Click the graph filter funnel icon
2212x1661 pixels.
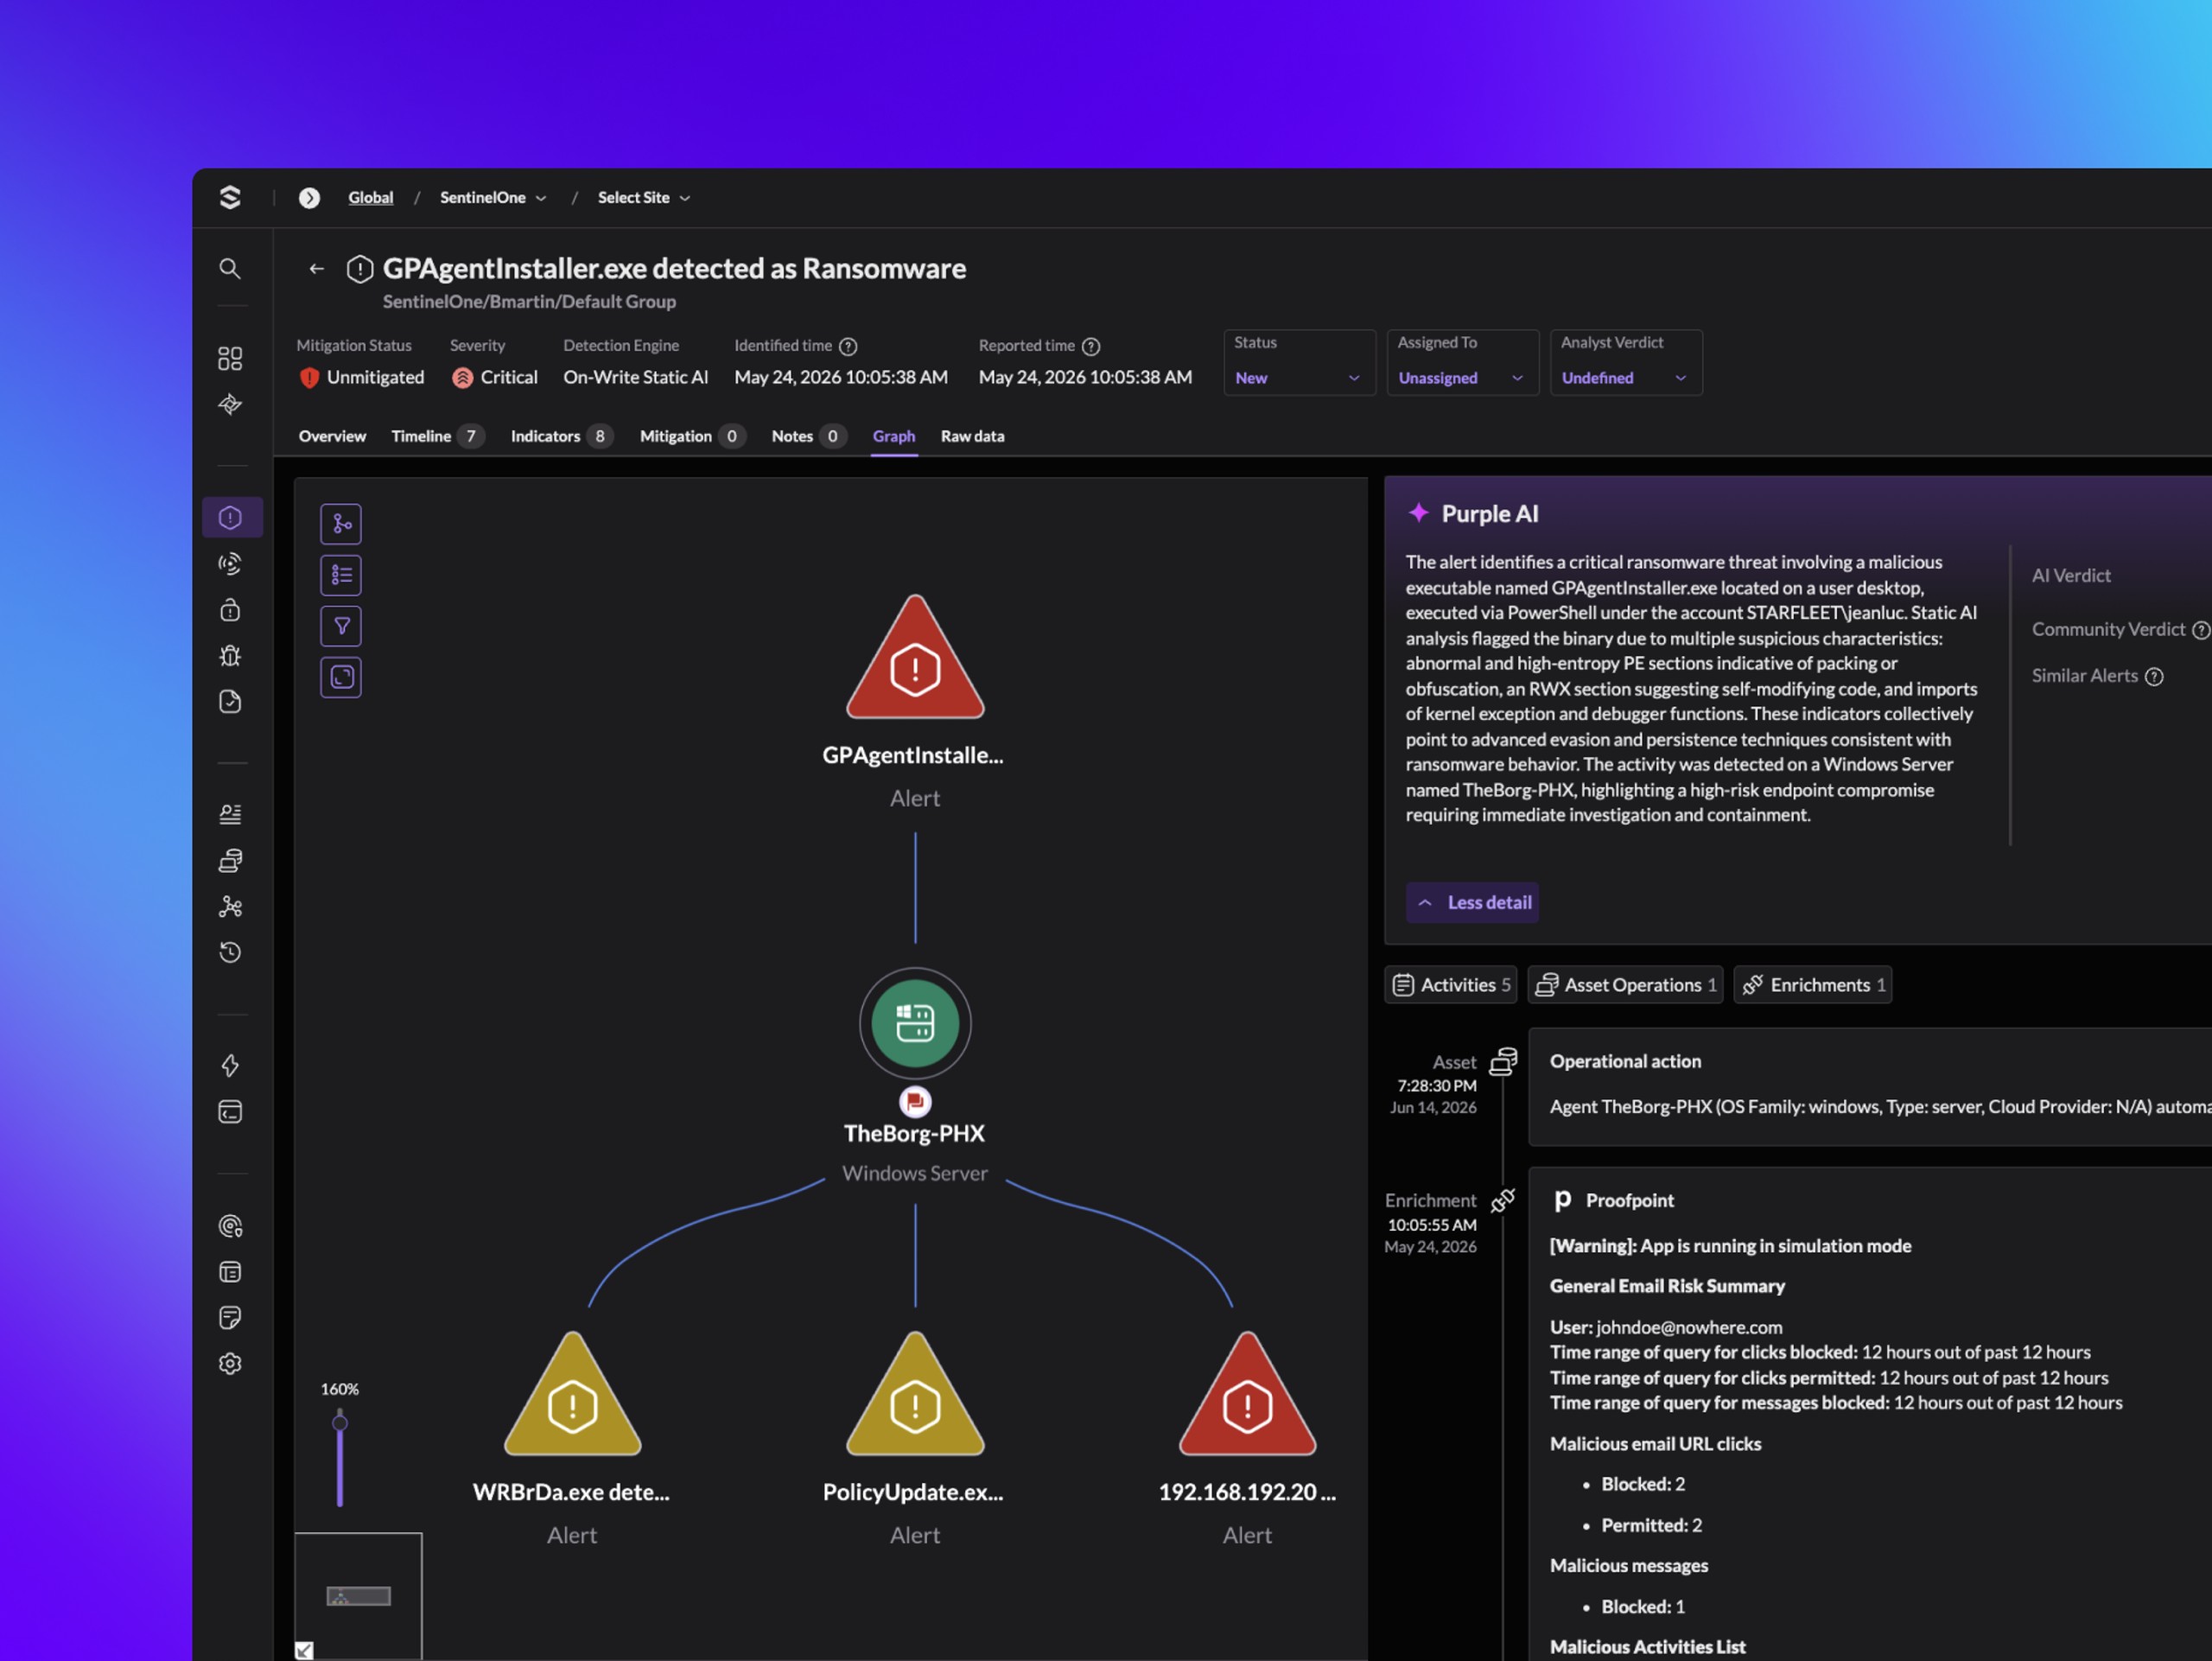[x=341, y=626]
